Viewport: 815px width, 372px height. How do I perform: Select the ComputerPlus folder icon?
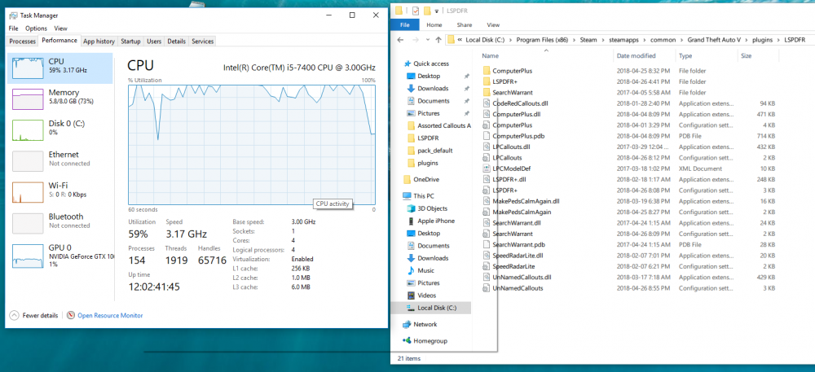coord(487,71)
